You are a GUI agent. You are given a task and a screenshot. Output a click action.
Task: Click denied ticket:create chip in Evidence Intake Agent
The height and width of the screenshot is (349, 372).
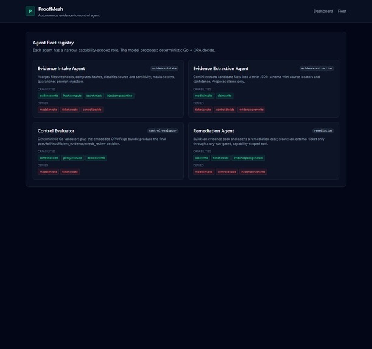[x=70, y=110]
